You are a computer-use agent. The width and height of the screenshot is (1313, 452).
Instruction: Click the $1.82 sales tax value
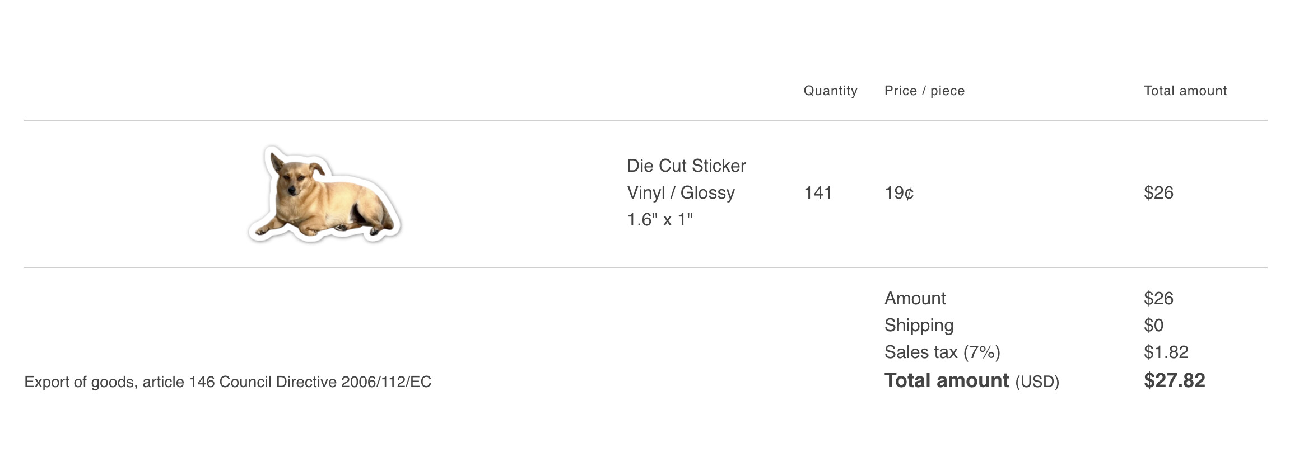coord(1166,352)
